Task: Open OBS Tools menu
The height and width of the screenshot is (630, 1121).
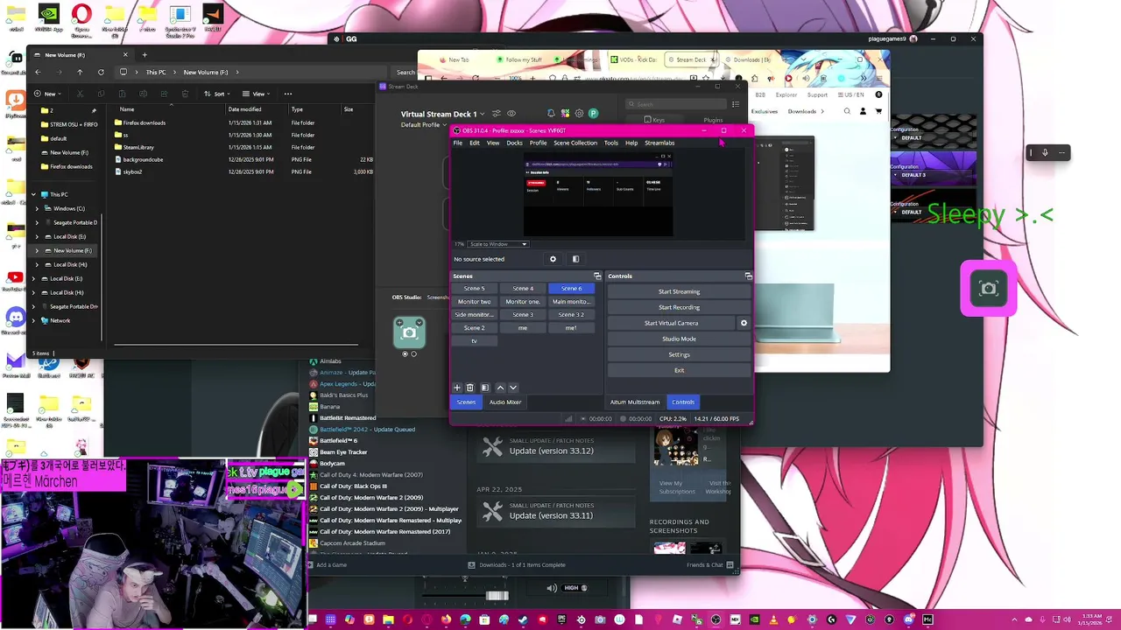Action: pyautogui.click(x=610, y=143)
